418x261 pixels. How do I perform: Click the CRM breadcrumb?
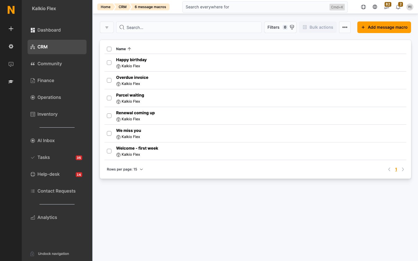(122, 7)
